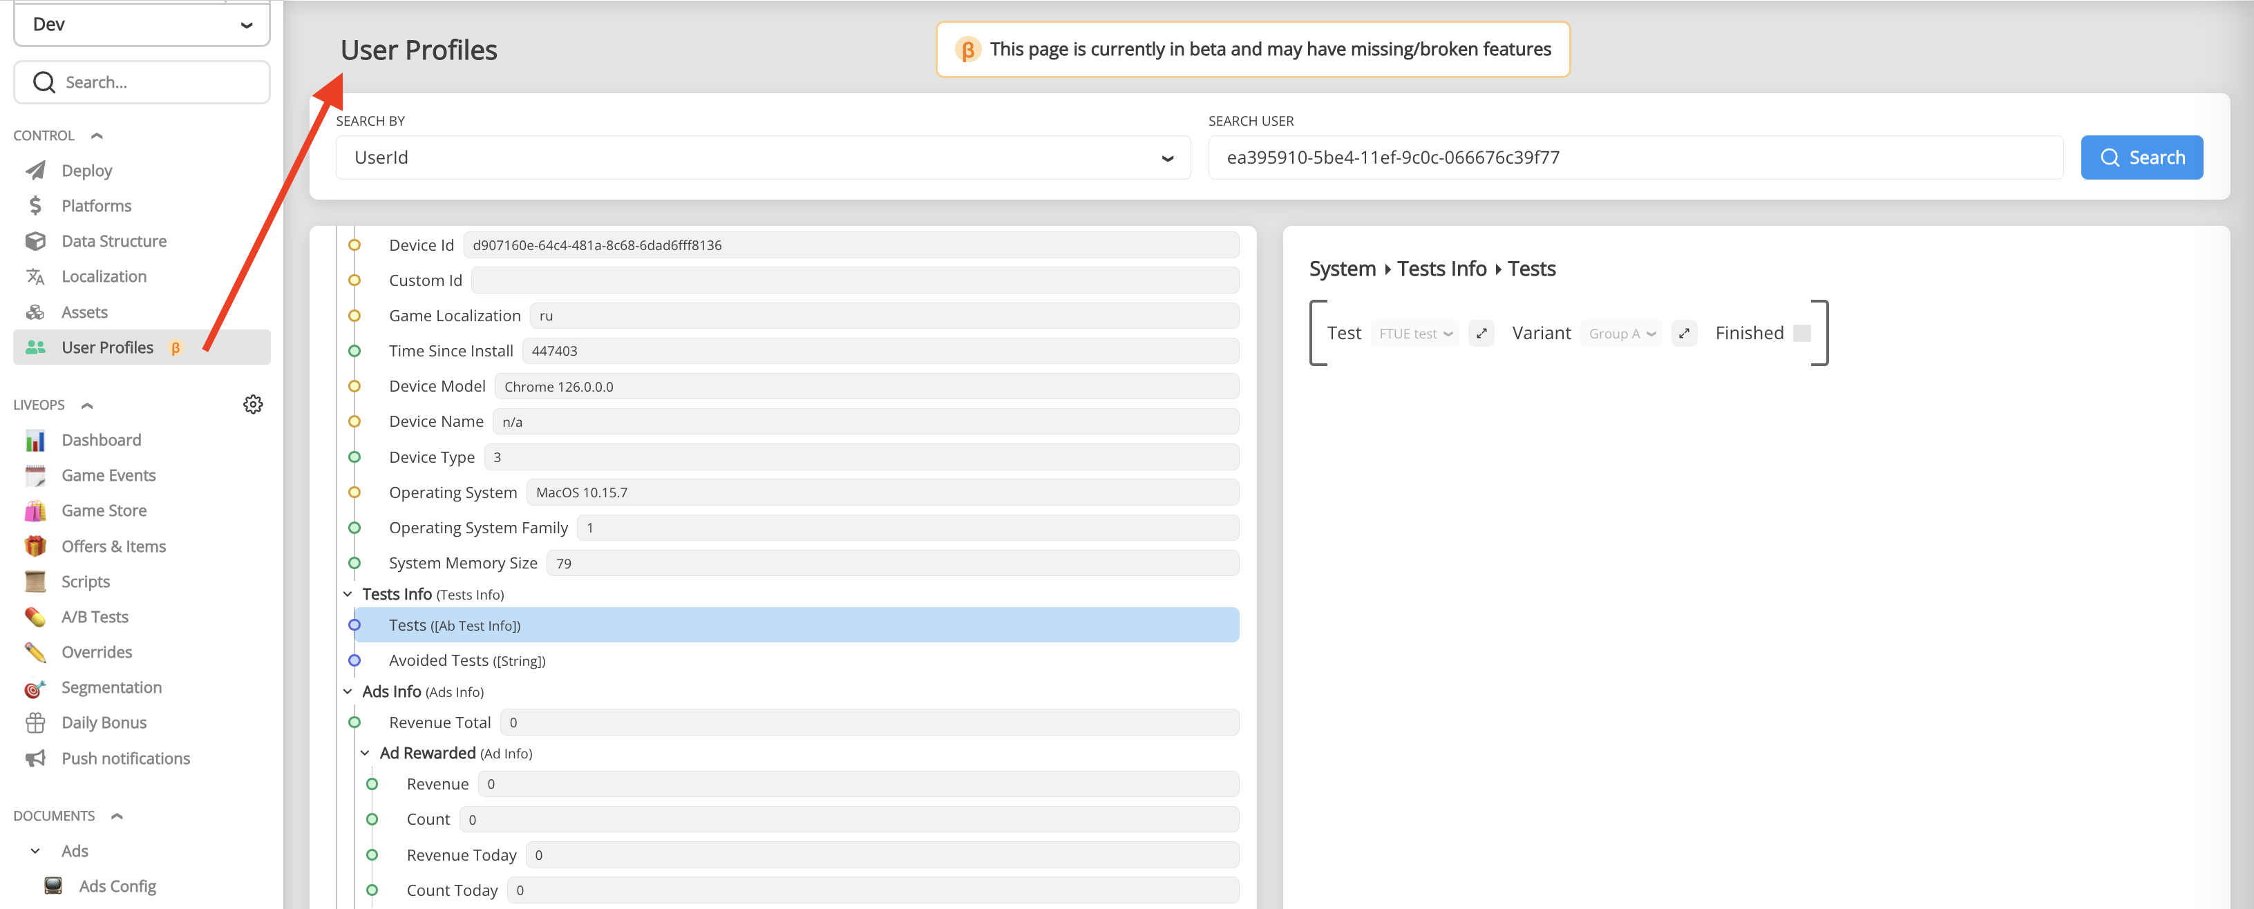2254x909 pixels.
Task: Select User Profiles in the sidebar
Action: [108, 347]
